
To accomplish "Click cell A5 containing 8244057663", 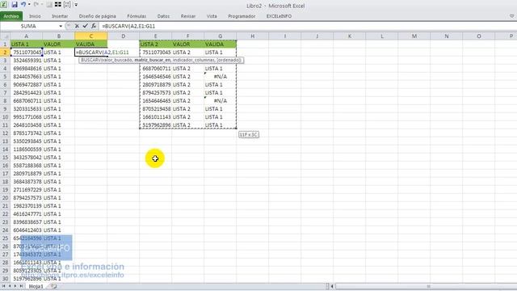I will [27, 77].
